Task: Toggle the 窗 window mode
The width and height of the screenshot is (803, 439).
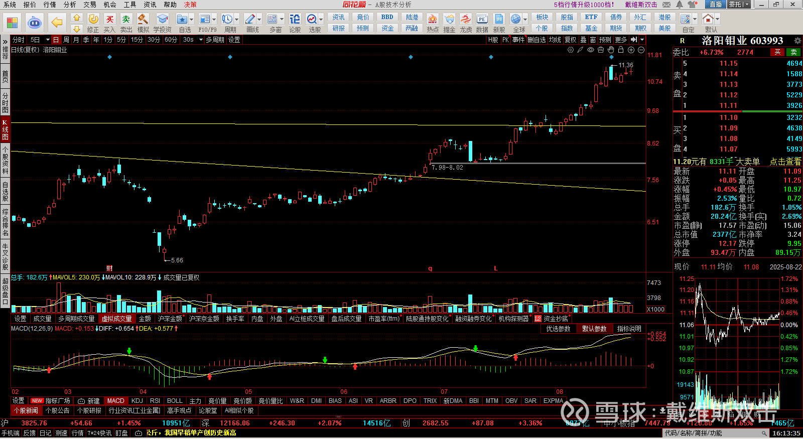Action: pos(593,40)
